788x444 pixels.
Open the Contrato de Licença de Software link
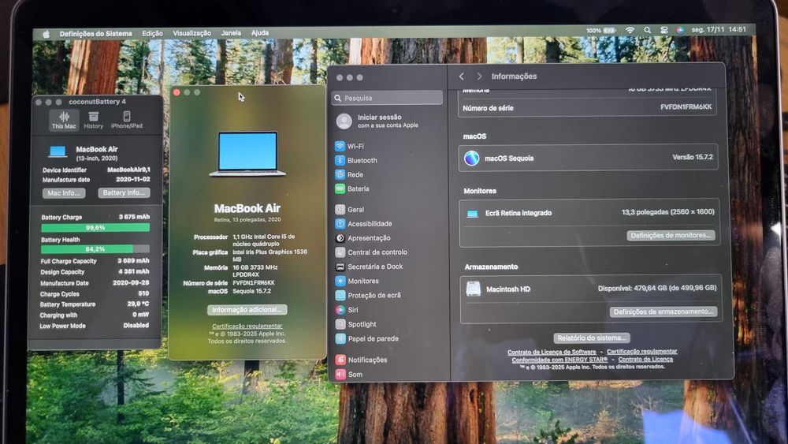(x=552, y=352)
